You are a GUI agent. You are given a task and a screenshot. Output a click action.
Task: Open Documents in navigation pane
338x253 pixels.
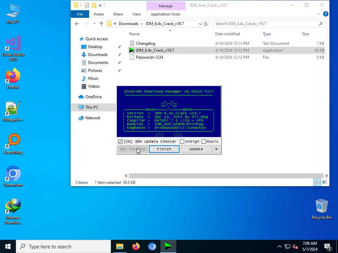pos(98,63)
